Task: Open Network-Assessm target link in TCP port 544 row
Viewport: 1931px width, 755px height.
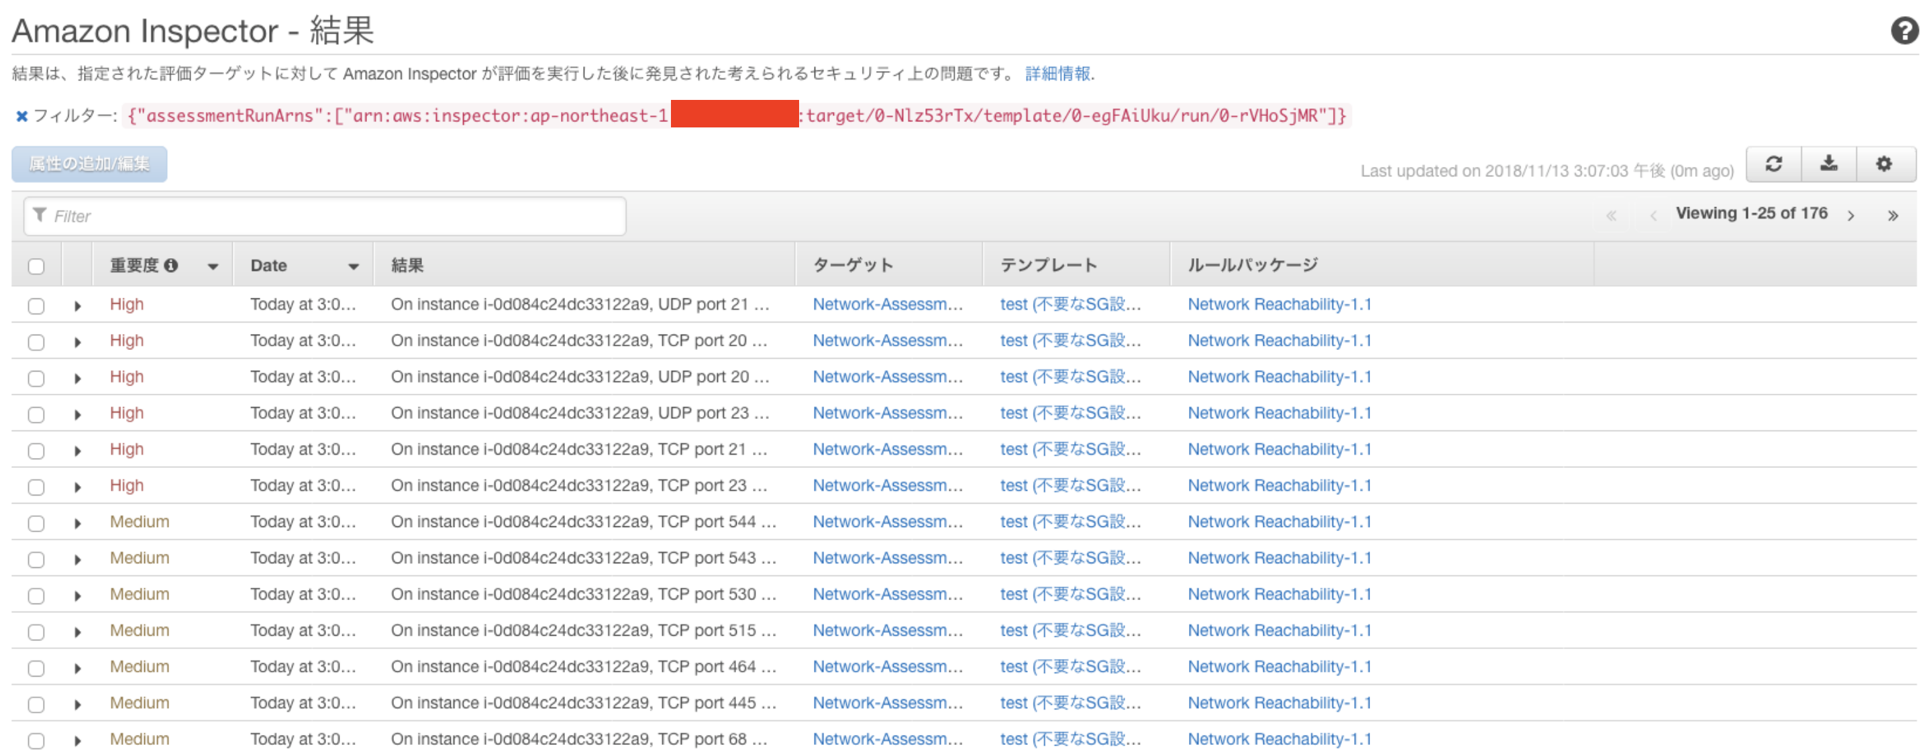Action: (888, 522)
